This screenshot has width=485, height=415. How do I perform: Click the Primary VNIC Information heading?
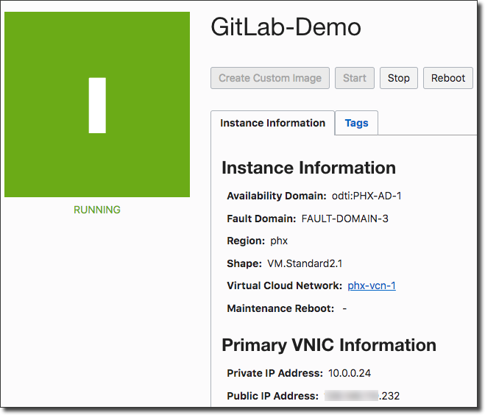[x=329, y=345]
